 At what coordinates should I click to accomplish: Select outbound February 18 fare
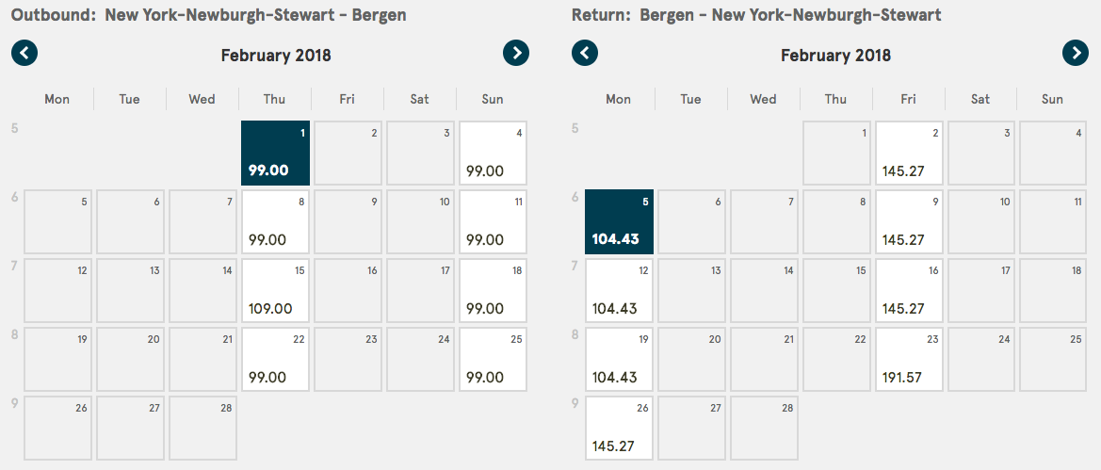(x=493, y=290)
